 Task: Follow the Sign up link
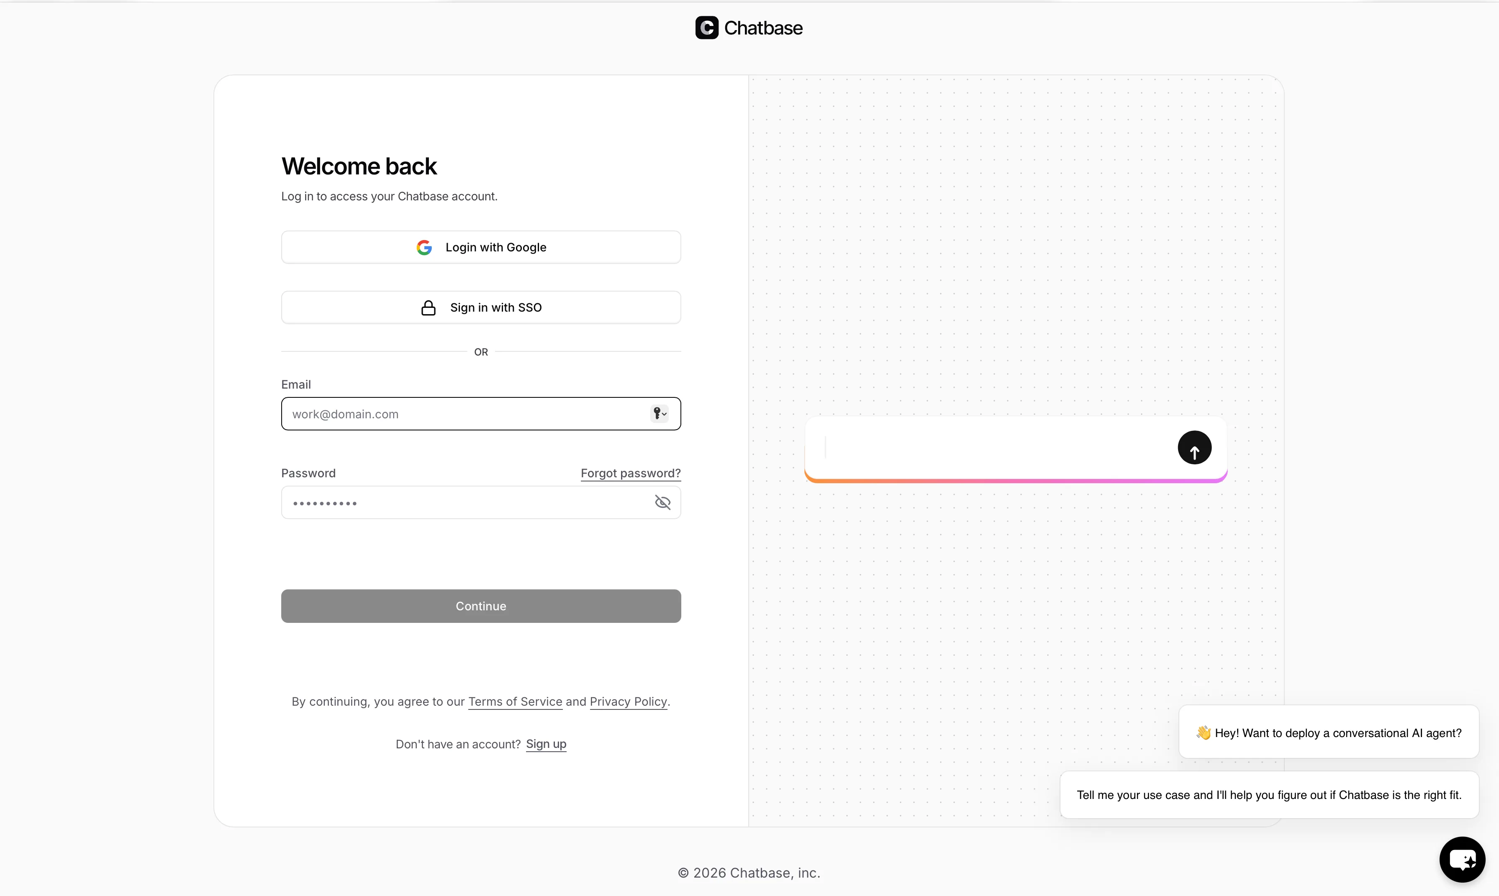(546, 745)
